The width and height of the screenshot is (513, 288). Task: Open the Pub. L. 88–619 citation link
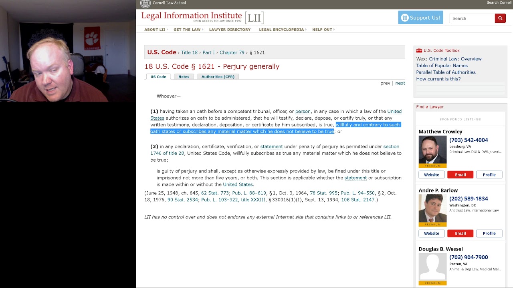click(x=249, y=193)
